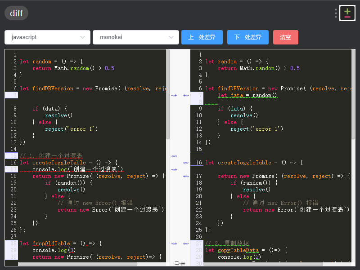Click right 'let createToggleTable' line 16

tap(254, 163)
